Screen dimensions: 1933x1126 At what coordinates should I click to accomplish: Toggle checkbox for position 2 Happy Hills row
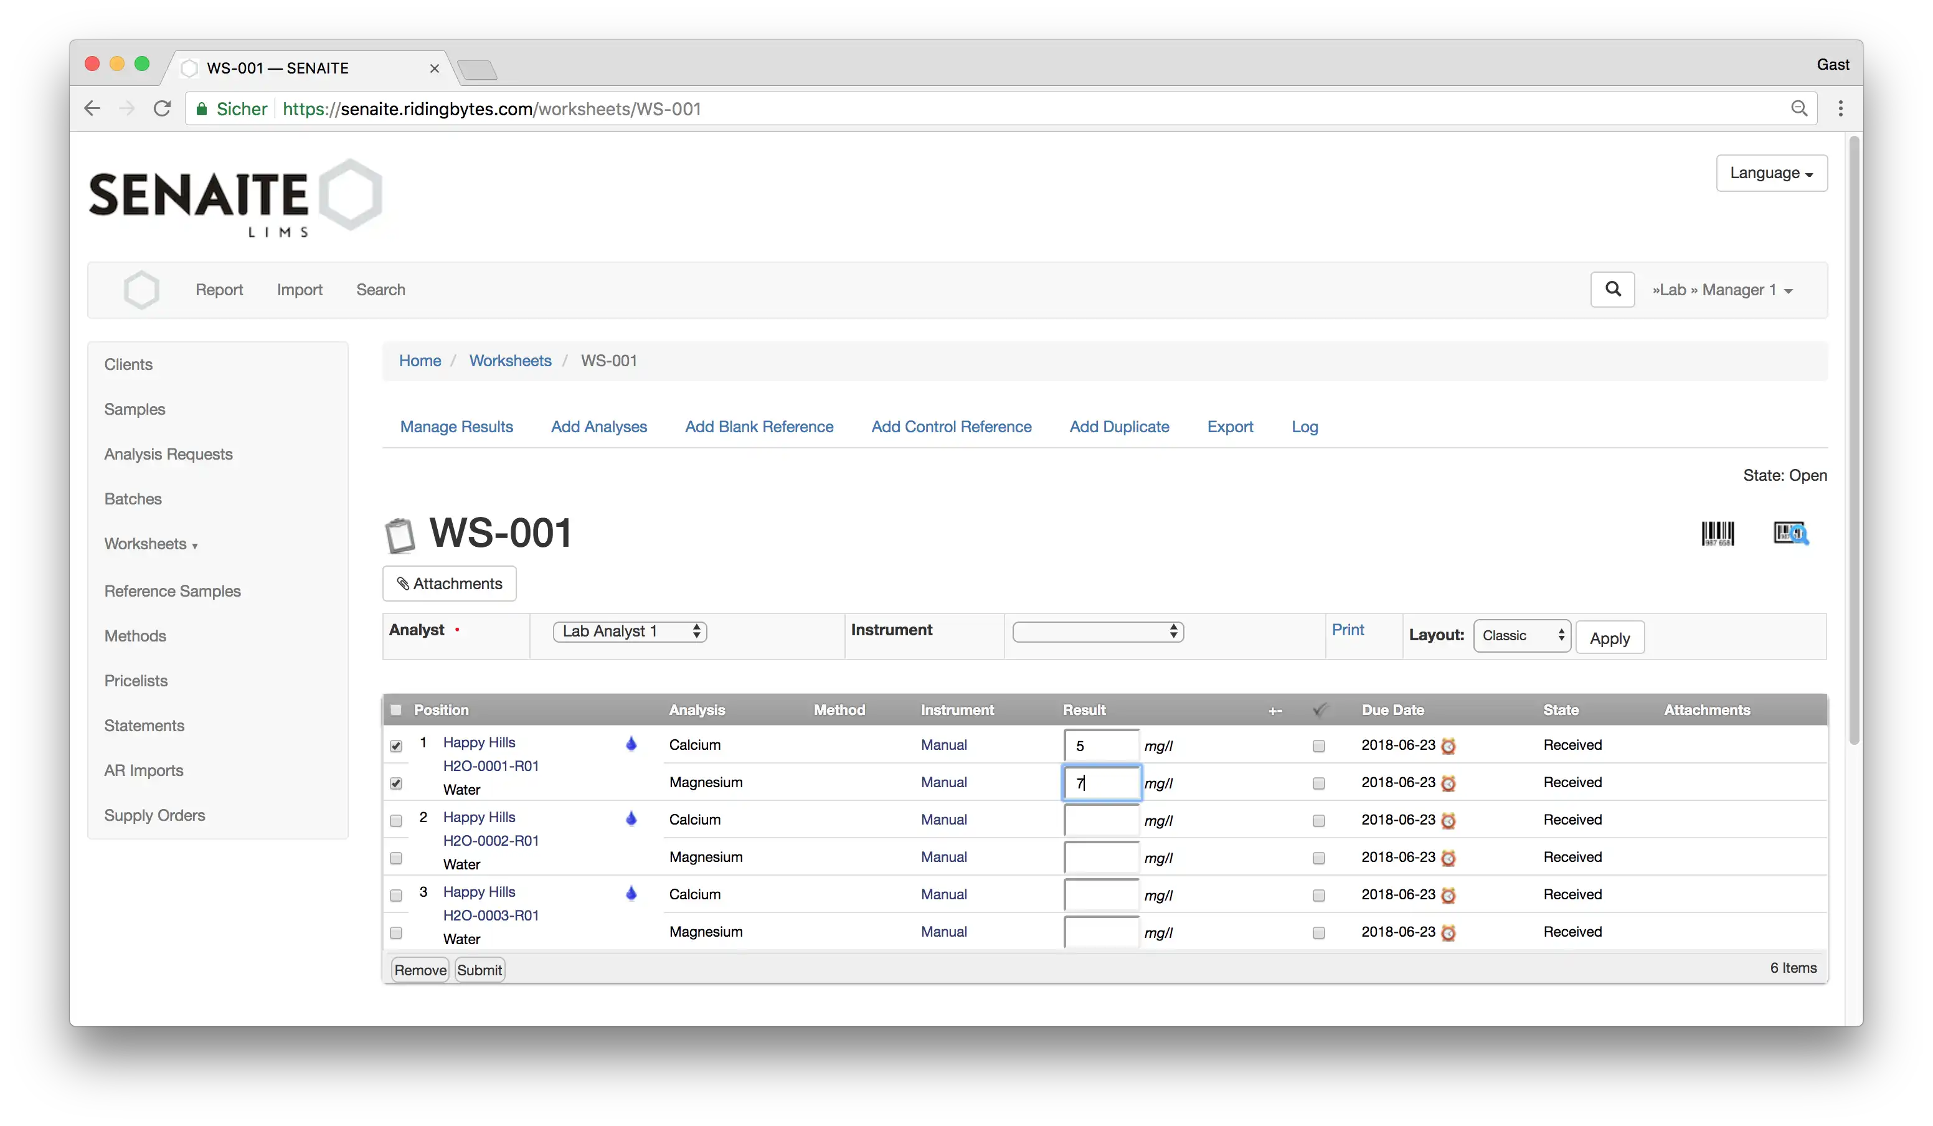pos(395,819)
